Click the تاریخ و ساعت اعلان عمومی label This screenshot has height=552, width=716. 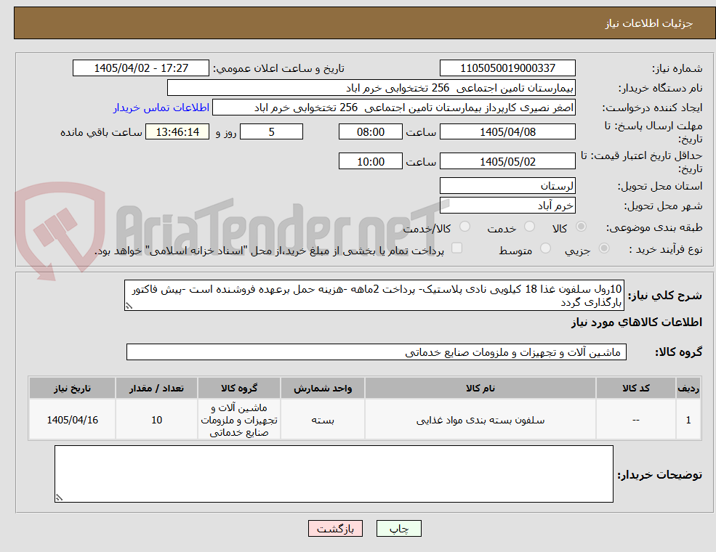(278, 68)
